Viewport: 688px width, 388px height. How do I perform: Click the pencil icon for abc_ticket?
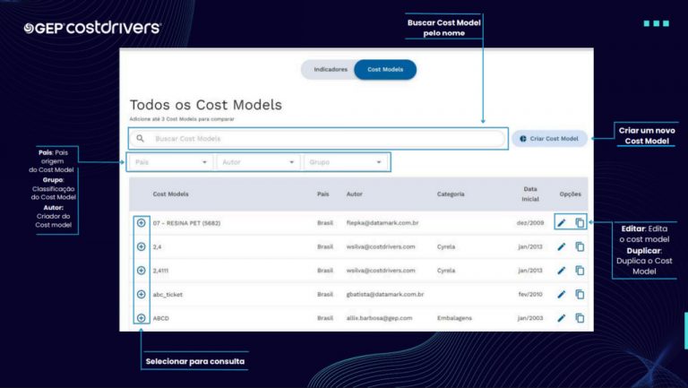pyautogui.click(x=562, y=295)
